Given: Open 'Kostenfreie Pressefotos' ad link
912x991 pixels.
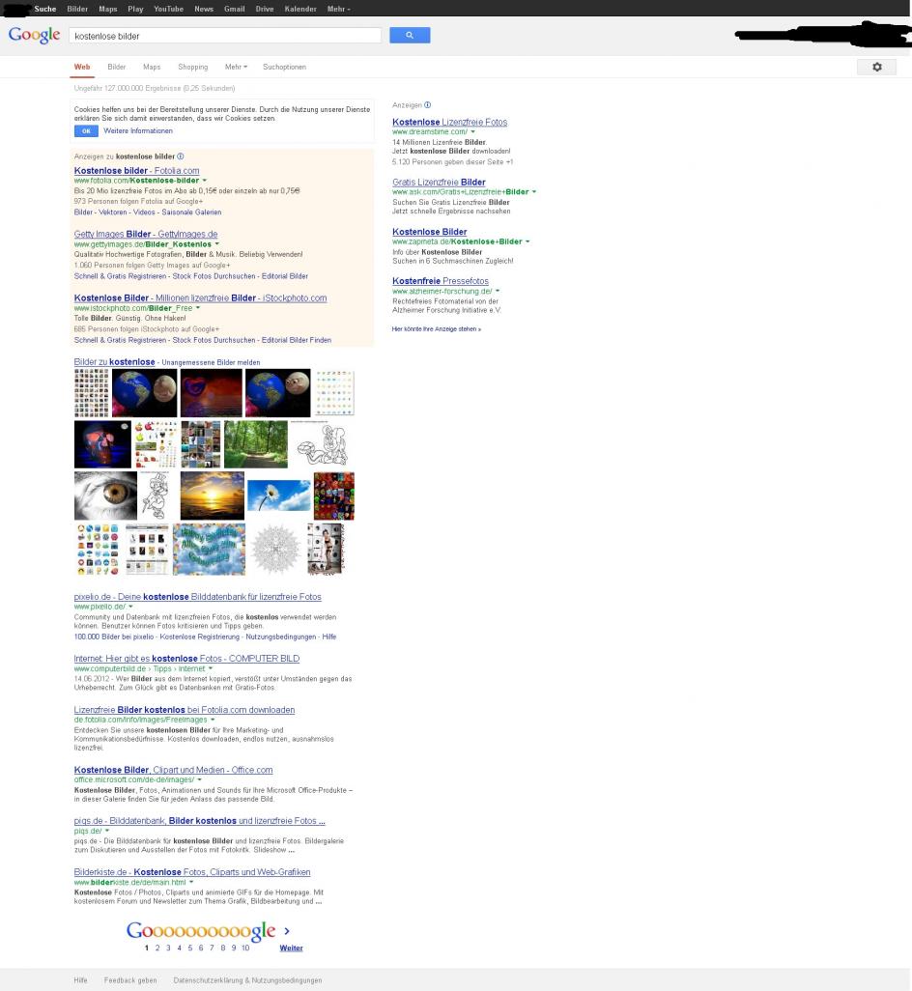Looking at the screenshot, I should click(440, 281).
